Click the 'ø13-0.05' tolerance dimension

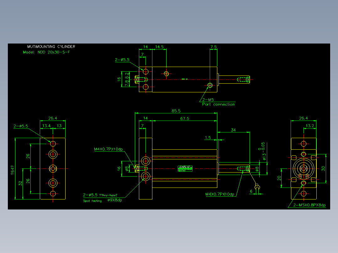263,151
